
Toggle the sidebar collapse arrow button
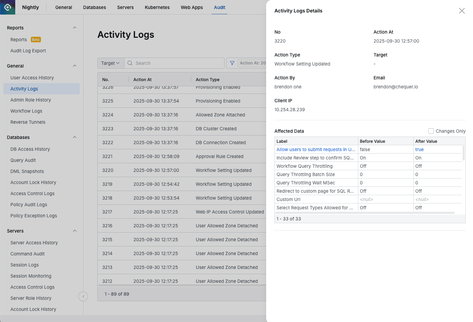pyautogui.click(x=83, y=296)
